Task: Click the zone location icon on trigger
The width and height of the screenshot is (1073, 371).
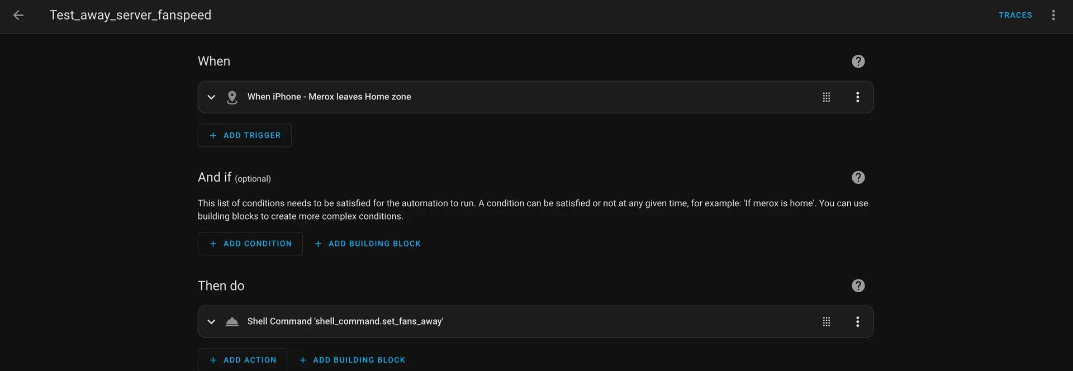Action: coord(232,97)
